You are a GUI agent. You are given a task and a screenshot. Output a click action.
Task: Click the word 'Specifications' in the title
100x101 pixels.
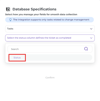(x=44, y=9)
